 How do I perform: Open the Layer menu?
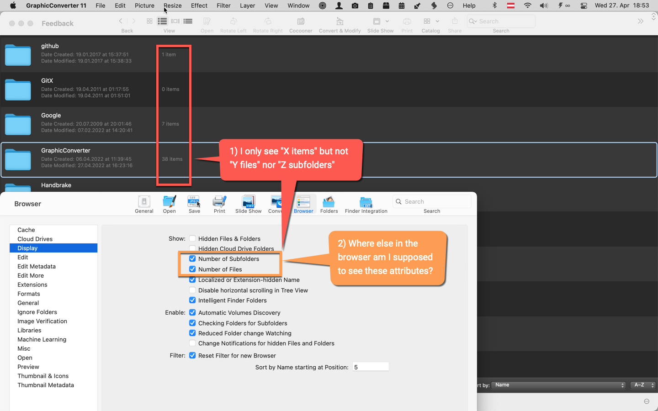point(247,5)
